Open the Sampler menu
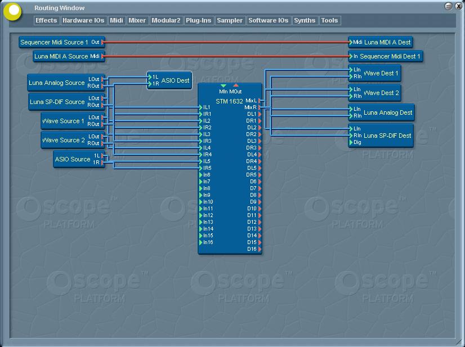The image size is (465, 347). click(x=230, y=20)
